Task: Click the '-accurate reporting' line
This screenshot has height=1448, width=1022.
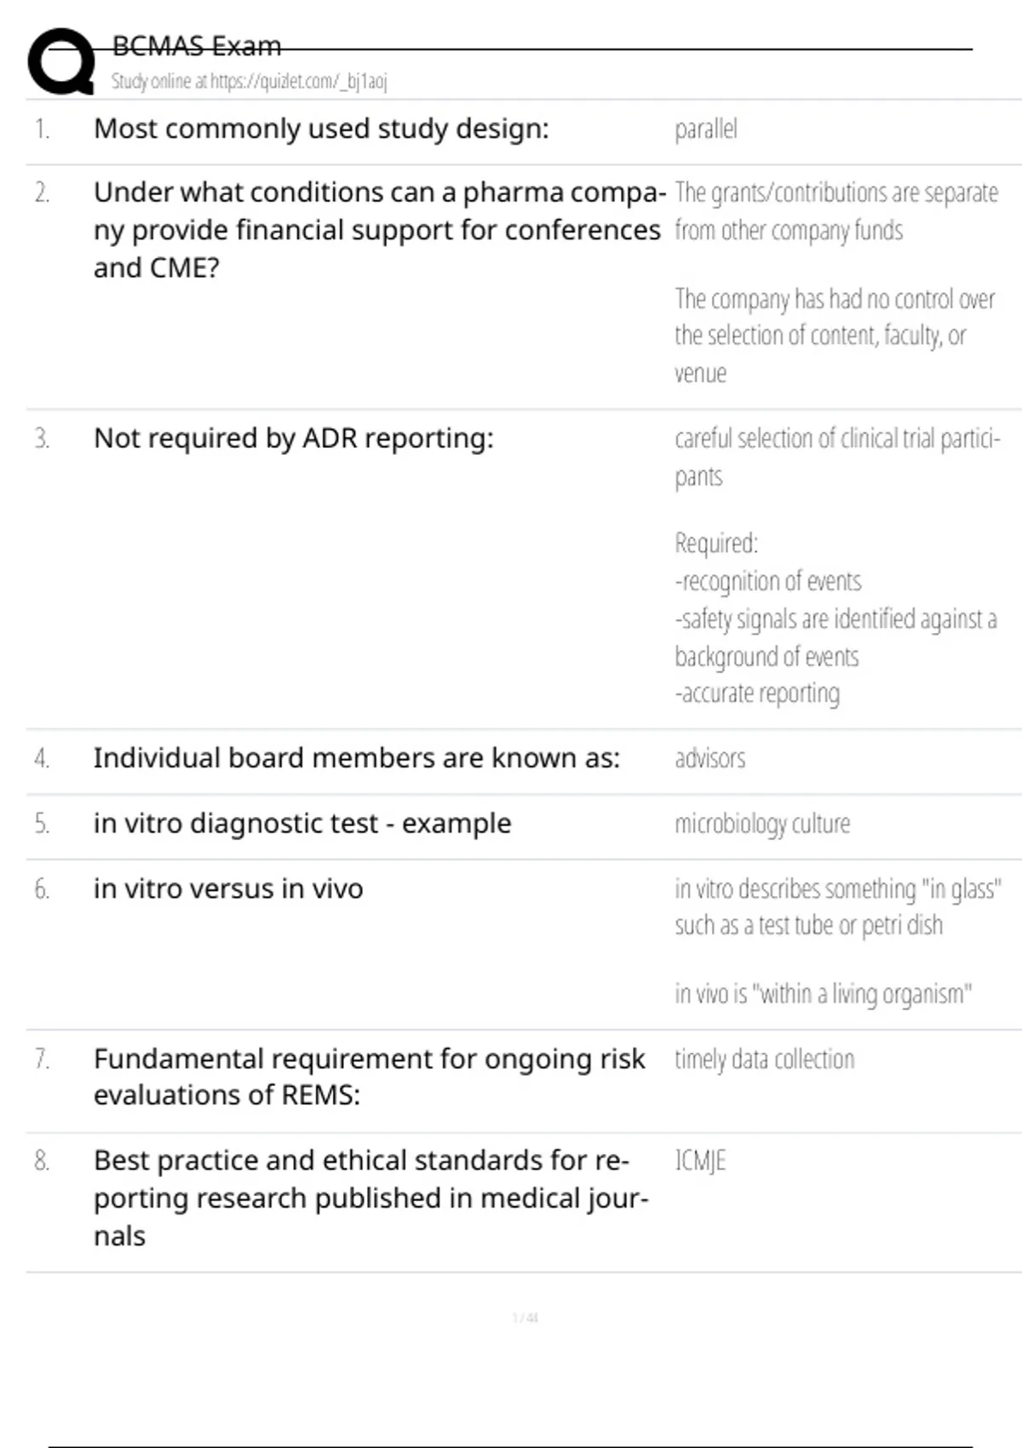Action: [757, 693]
